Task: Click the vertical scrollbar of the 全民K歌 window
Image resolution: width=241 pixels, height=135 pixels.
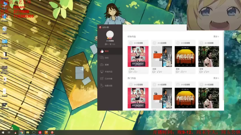Action: (223, 66)
